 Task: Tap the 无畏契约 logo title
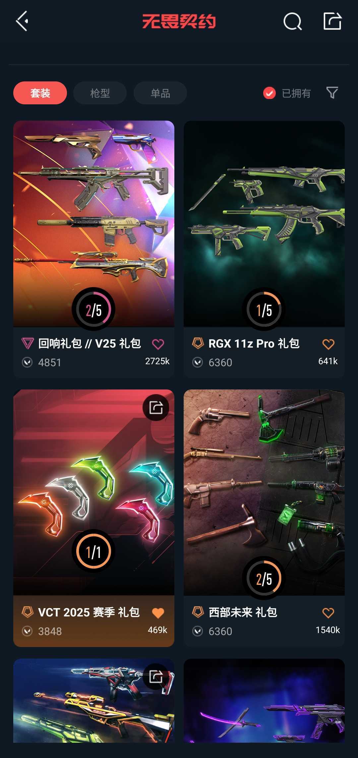[179, 21]
